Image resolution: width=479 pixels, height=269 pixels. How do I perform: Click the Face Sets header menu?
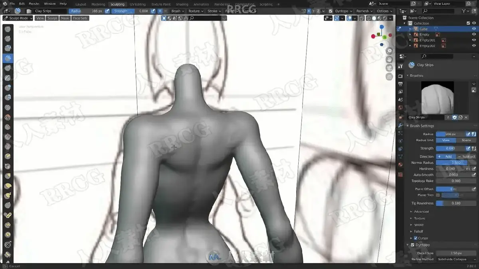click(80, 18)
